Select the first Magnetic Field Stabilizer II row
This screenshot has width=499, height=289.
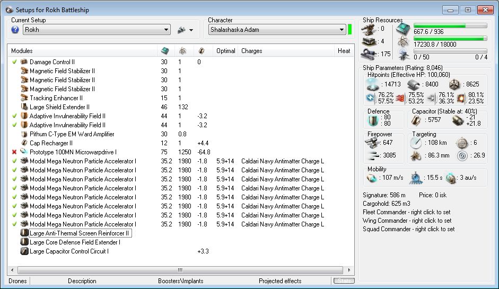(x=180, y=71)
